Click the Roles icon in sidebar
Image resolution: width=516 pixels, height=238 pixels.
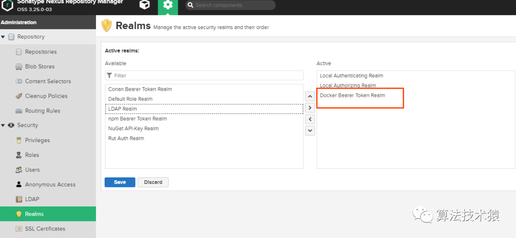pyautogui.click(x=19, y=155)
